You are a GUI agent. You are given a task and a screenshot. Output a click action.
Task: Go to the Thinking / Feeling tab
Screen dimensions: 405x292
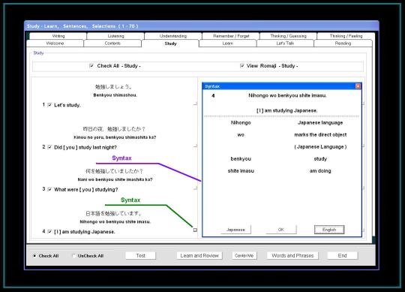(x=346, y=36)
